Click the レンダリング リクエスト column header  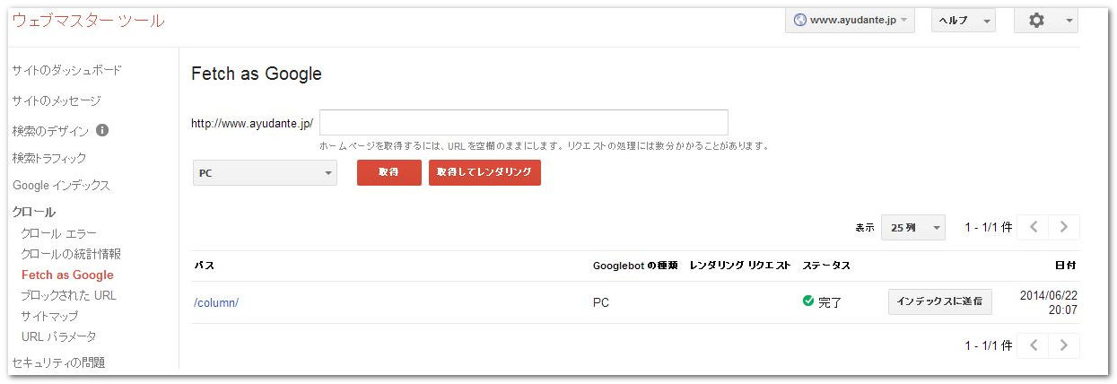740,266
